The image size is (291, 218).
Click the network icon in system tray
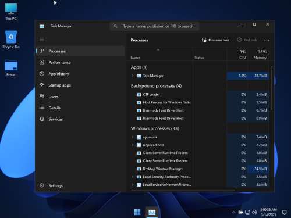tap(247, 212)
